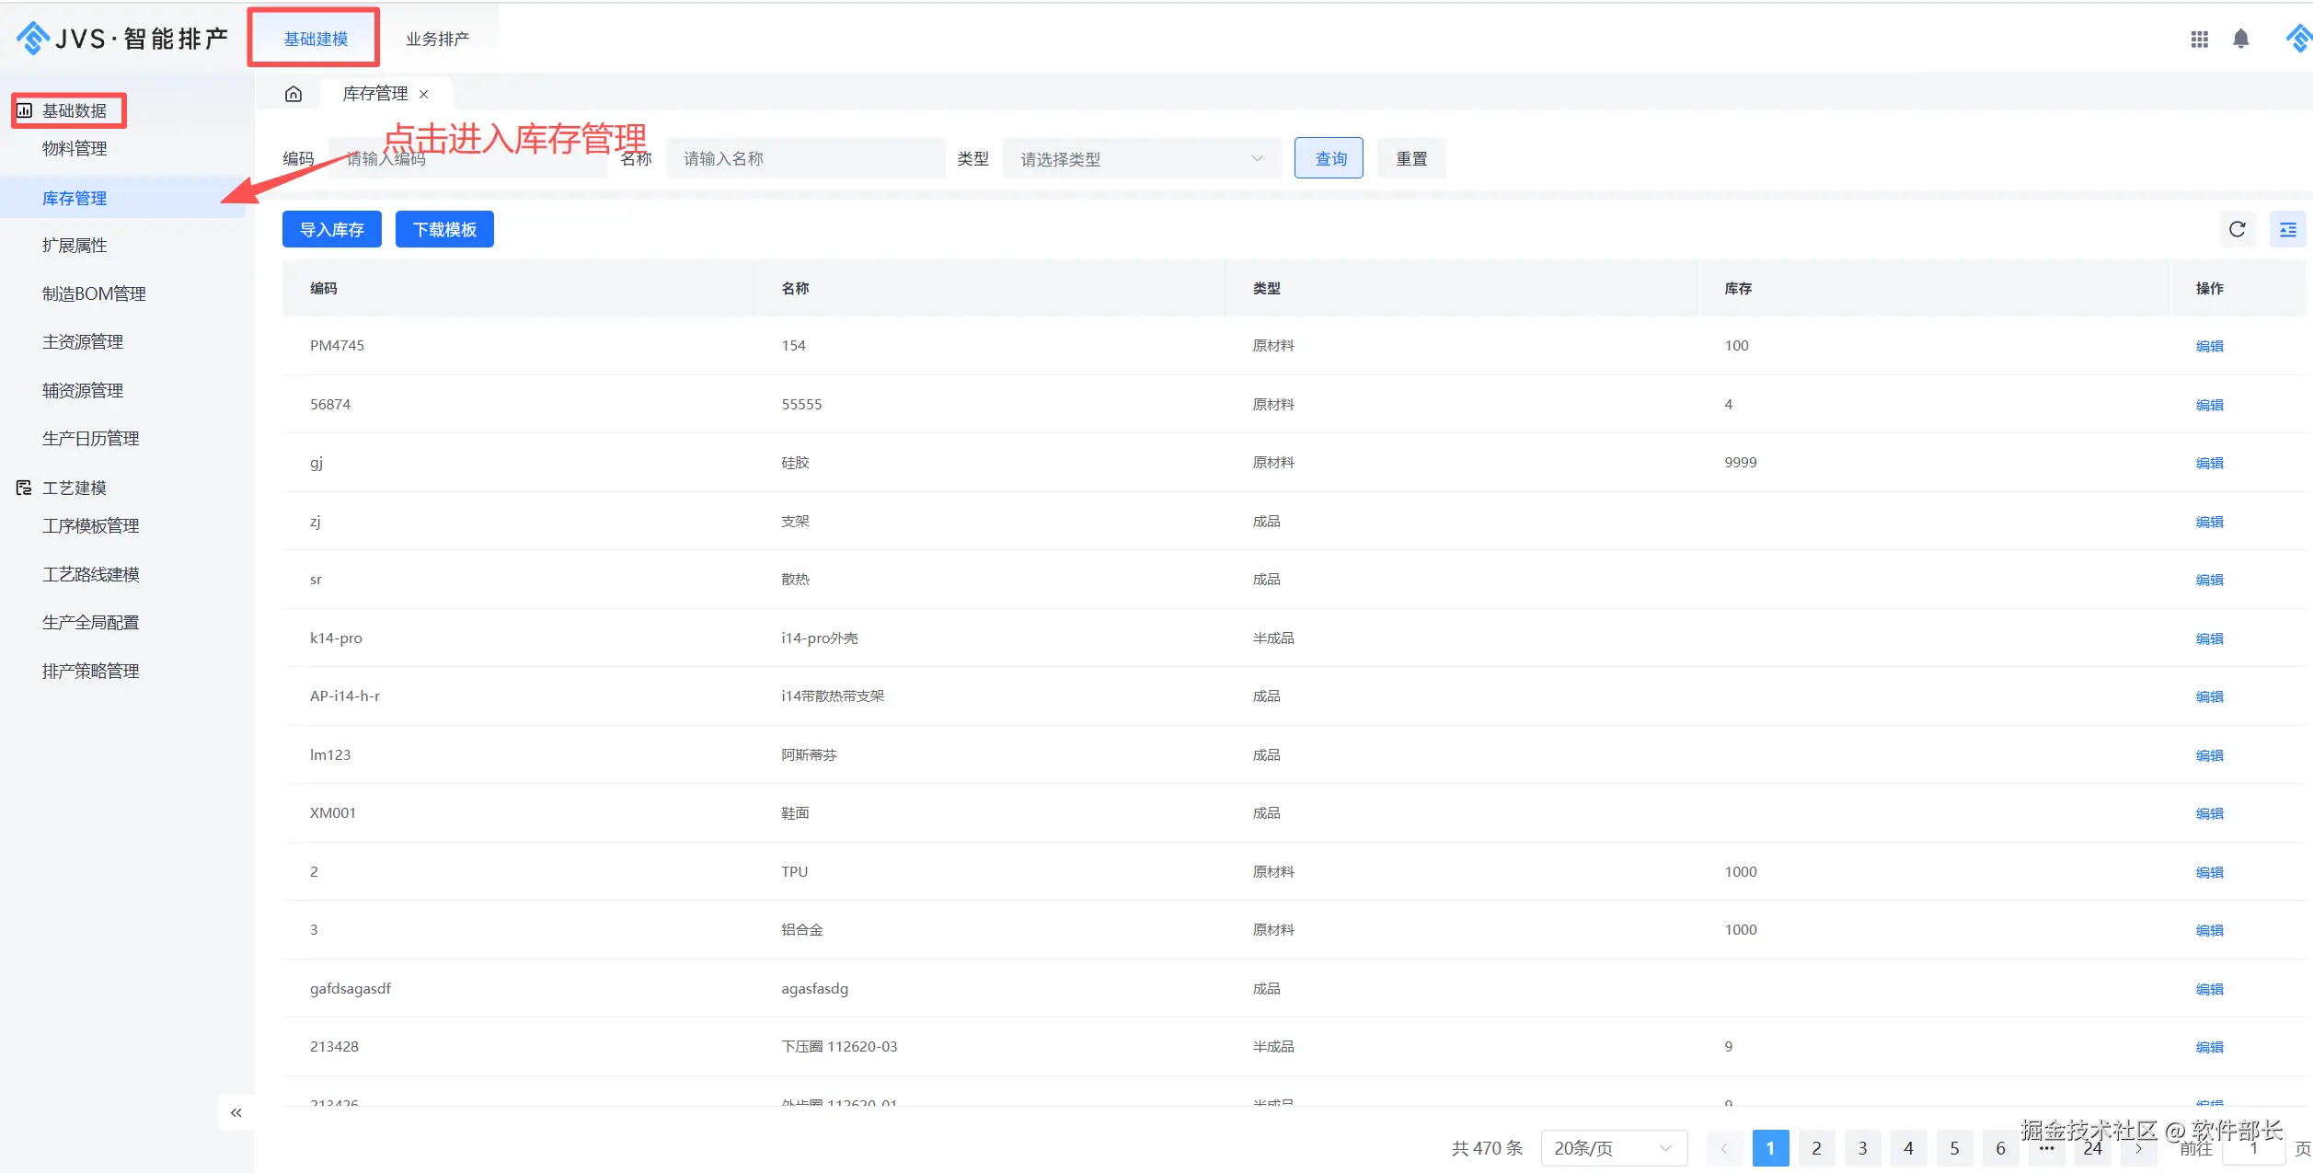Image resolution: width=2313 pixels, height=1173 pixels.
Task: Click the 查询 search button
Action: 1329,158
